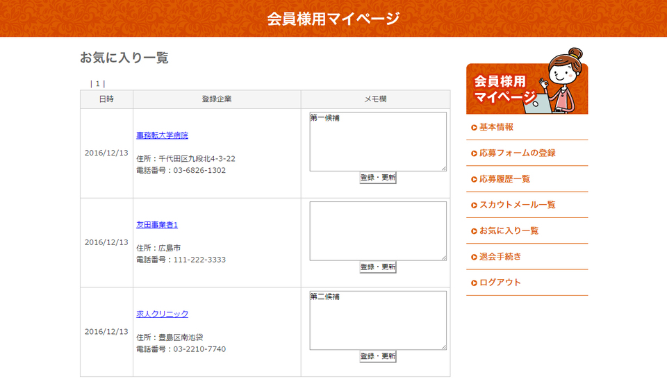Open the 友田事業者1 company link
This screenshot has height=386, width=667.
pyautogui.click(x=157, y=224)
